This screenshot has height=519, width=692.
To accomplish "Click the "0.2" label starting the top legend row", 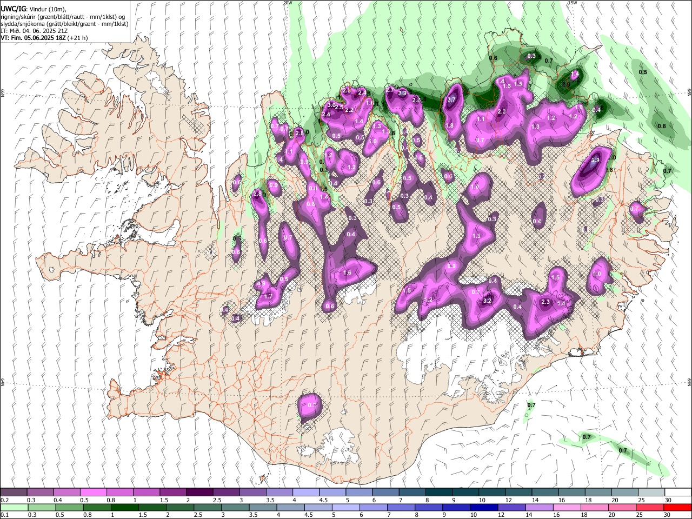I will coord(5,500).
